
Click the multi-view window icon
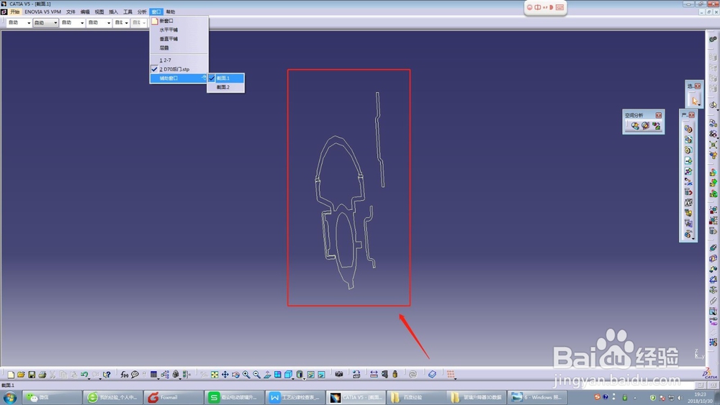click(x=278, y=375)
